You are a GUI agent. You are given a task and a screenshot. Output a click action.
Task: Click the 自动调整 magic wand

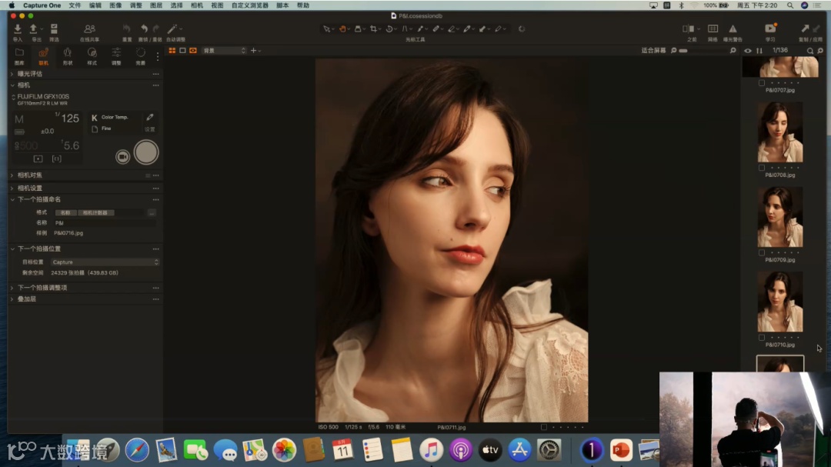coord(172,28)
